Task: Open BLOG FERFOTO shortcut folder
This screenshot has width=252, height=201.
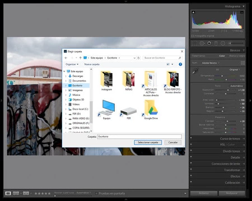Action: pyautogui.click(x=173, y=82)
